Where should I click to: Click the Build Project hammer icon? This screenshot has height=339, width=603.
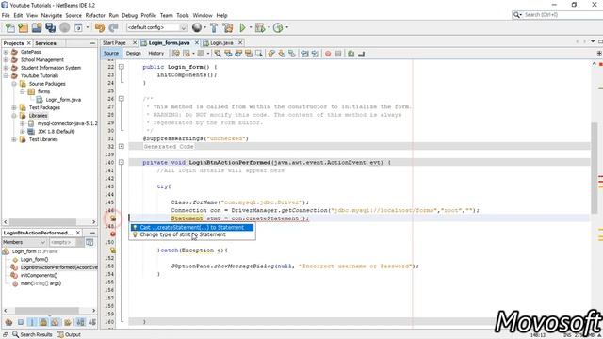point(214,27)
